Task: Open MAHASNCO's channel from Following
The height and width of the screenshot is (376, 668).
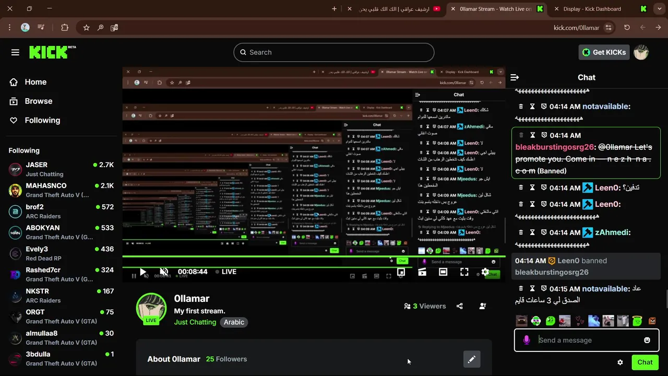Action: tap(62, 190)
